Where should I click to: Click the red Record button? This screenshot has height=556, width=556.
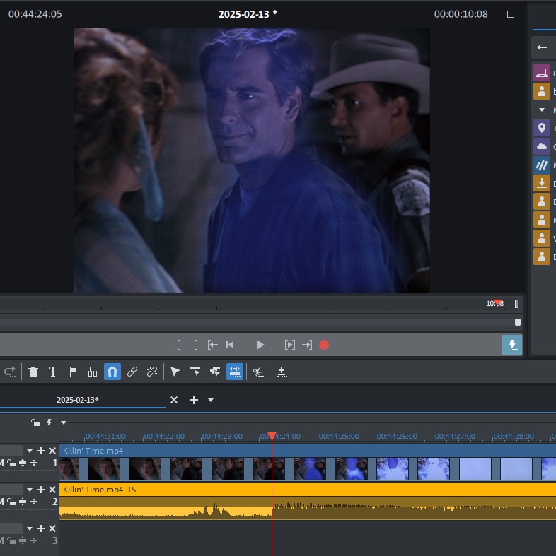pos(324,345)
